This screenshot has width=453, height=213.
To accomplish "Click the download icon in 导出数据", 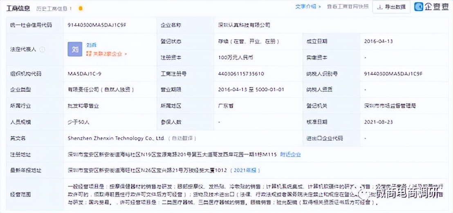I will pos(381,7).
